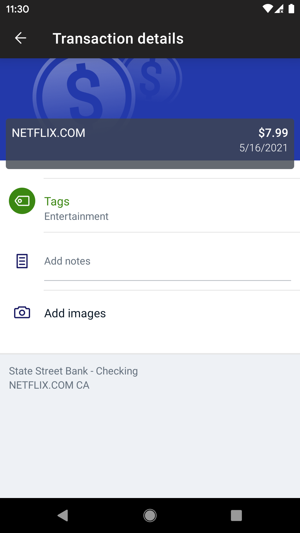
Task: Open the Tags label
Action: point(57,201)
